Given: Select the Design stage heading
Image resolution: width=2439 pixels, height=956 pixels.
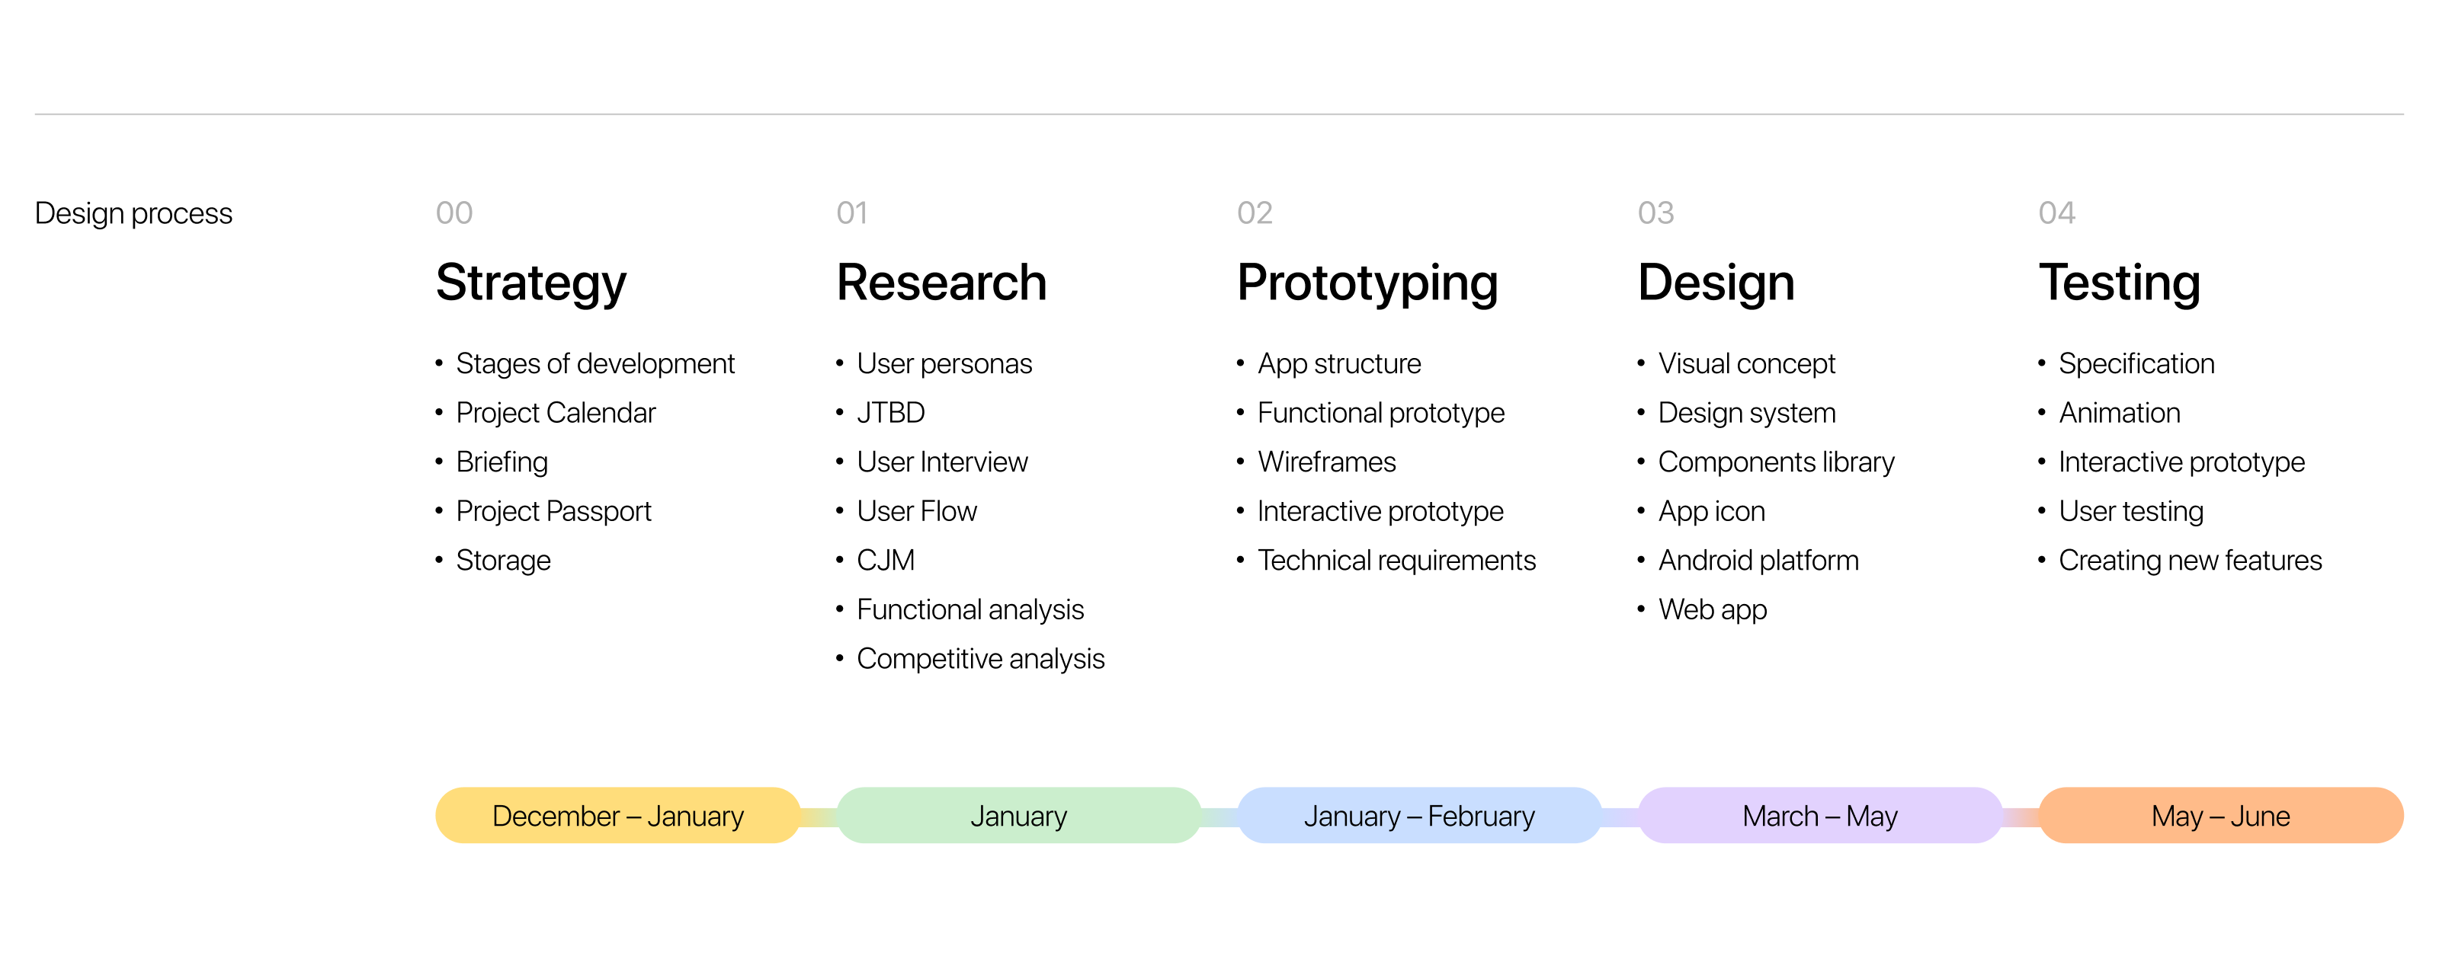Looking at the screenshot, I should point(1716,282).
